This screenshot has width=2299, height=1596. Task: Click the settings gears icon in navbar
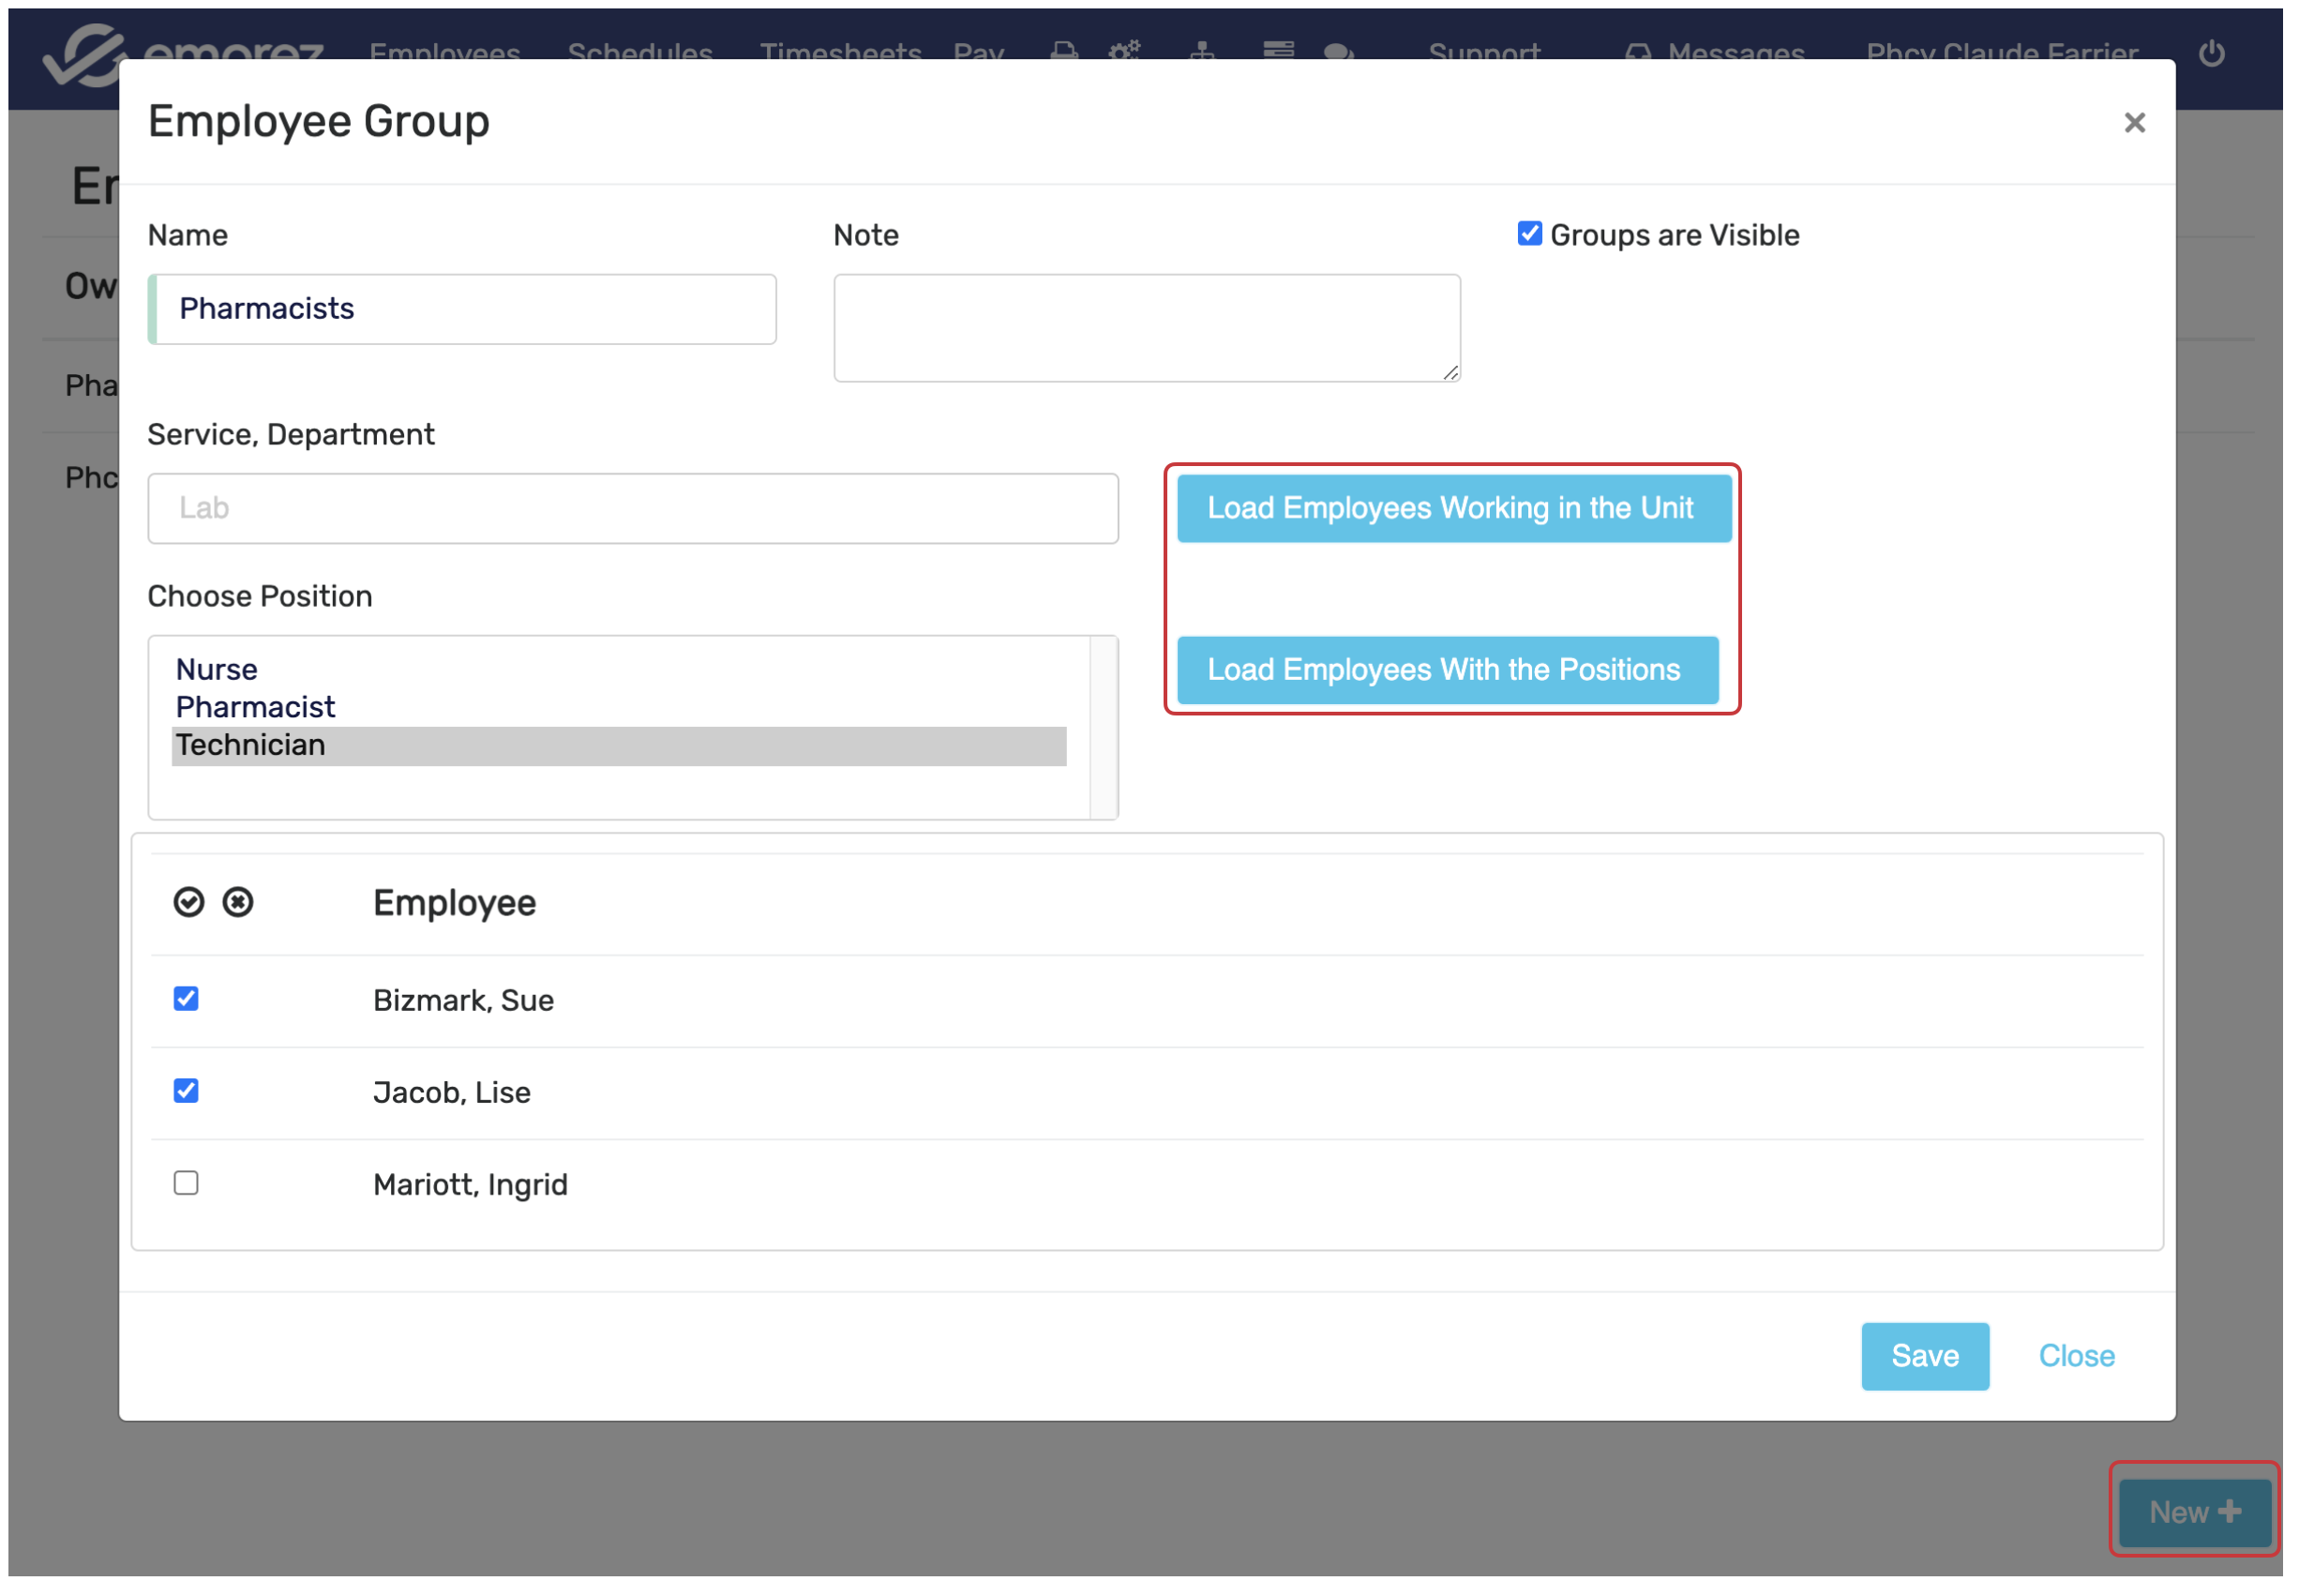click(1124, 50)
